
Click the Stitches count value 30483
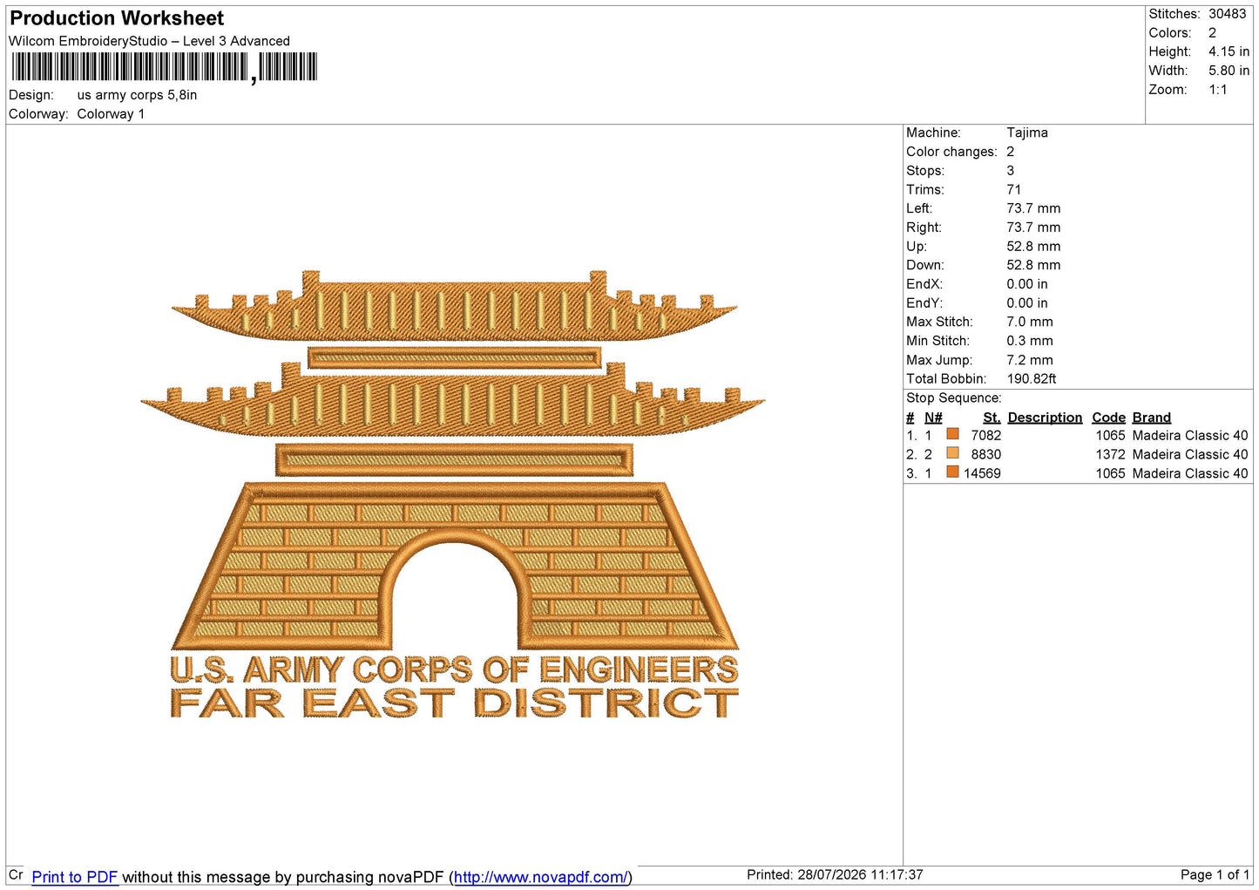1227,14
